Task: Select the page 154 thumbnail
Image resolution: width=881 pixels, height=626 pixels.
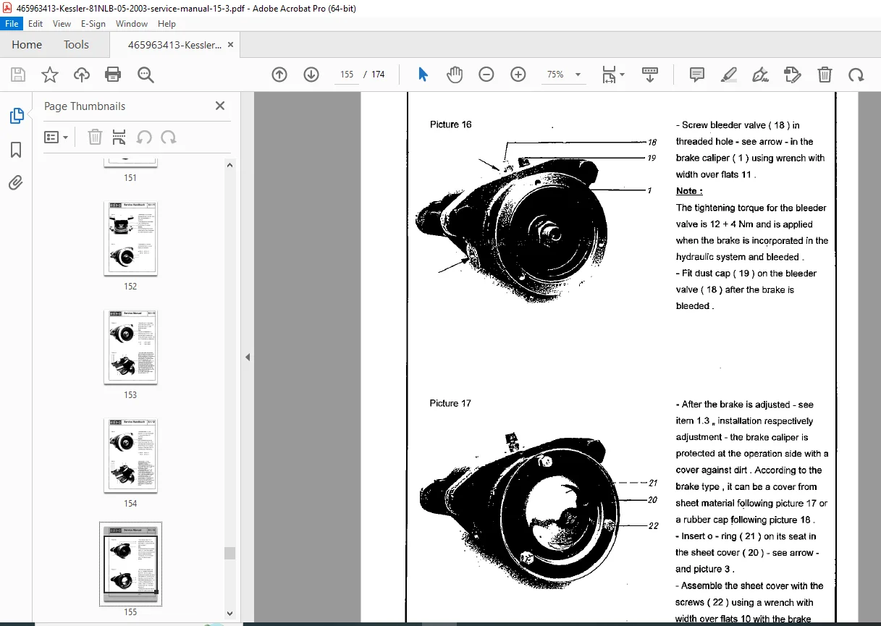Action: (130, 455)
